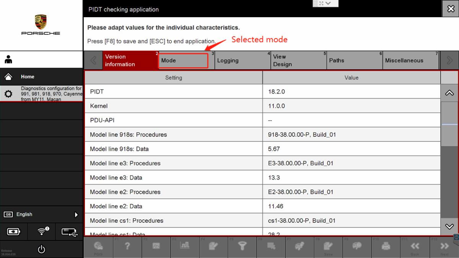Select Model line e3: Procedures row
This screenshot has width=459, height=258.
point(262,163)
